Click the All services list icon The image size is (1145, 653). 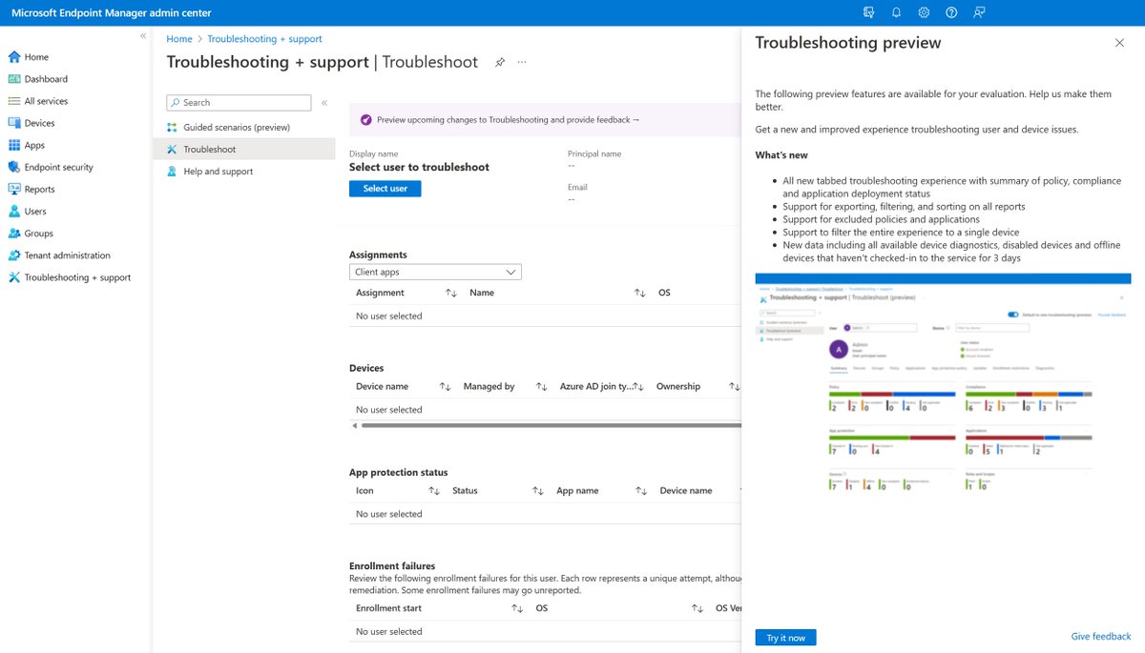click(x=14, y=101)
